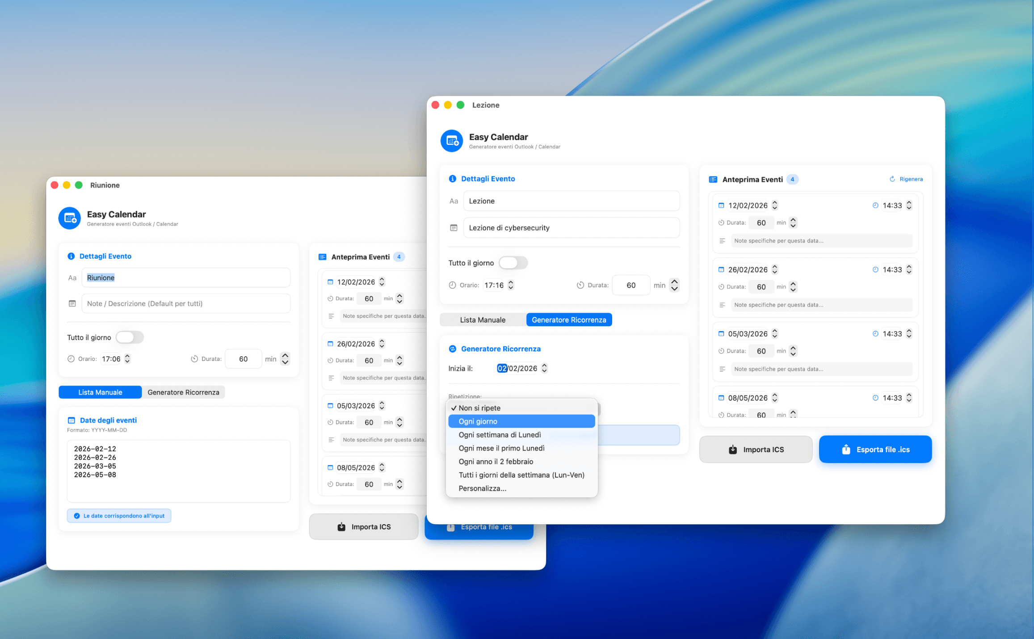The height and width of the screenshot is (639, 1034).
Task: Switch to Lista Manuale tab in Lezione window
Action: [x=483, y=320]
